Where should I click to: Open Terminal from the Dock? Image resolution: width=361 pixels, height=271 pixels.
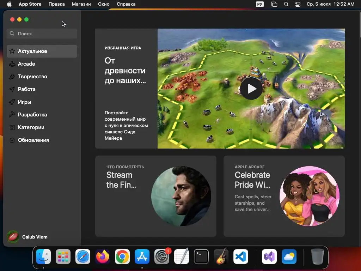[201, 257]
